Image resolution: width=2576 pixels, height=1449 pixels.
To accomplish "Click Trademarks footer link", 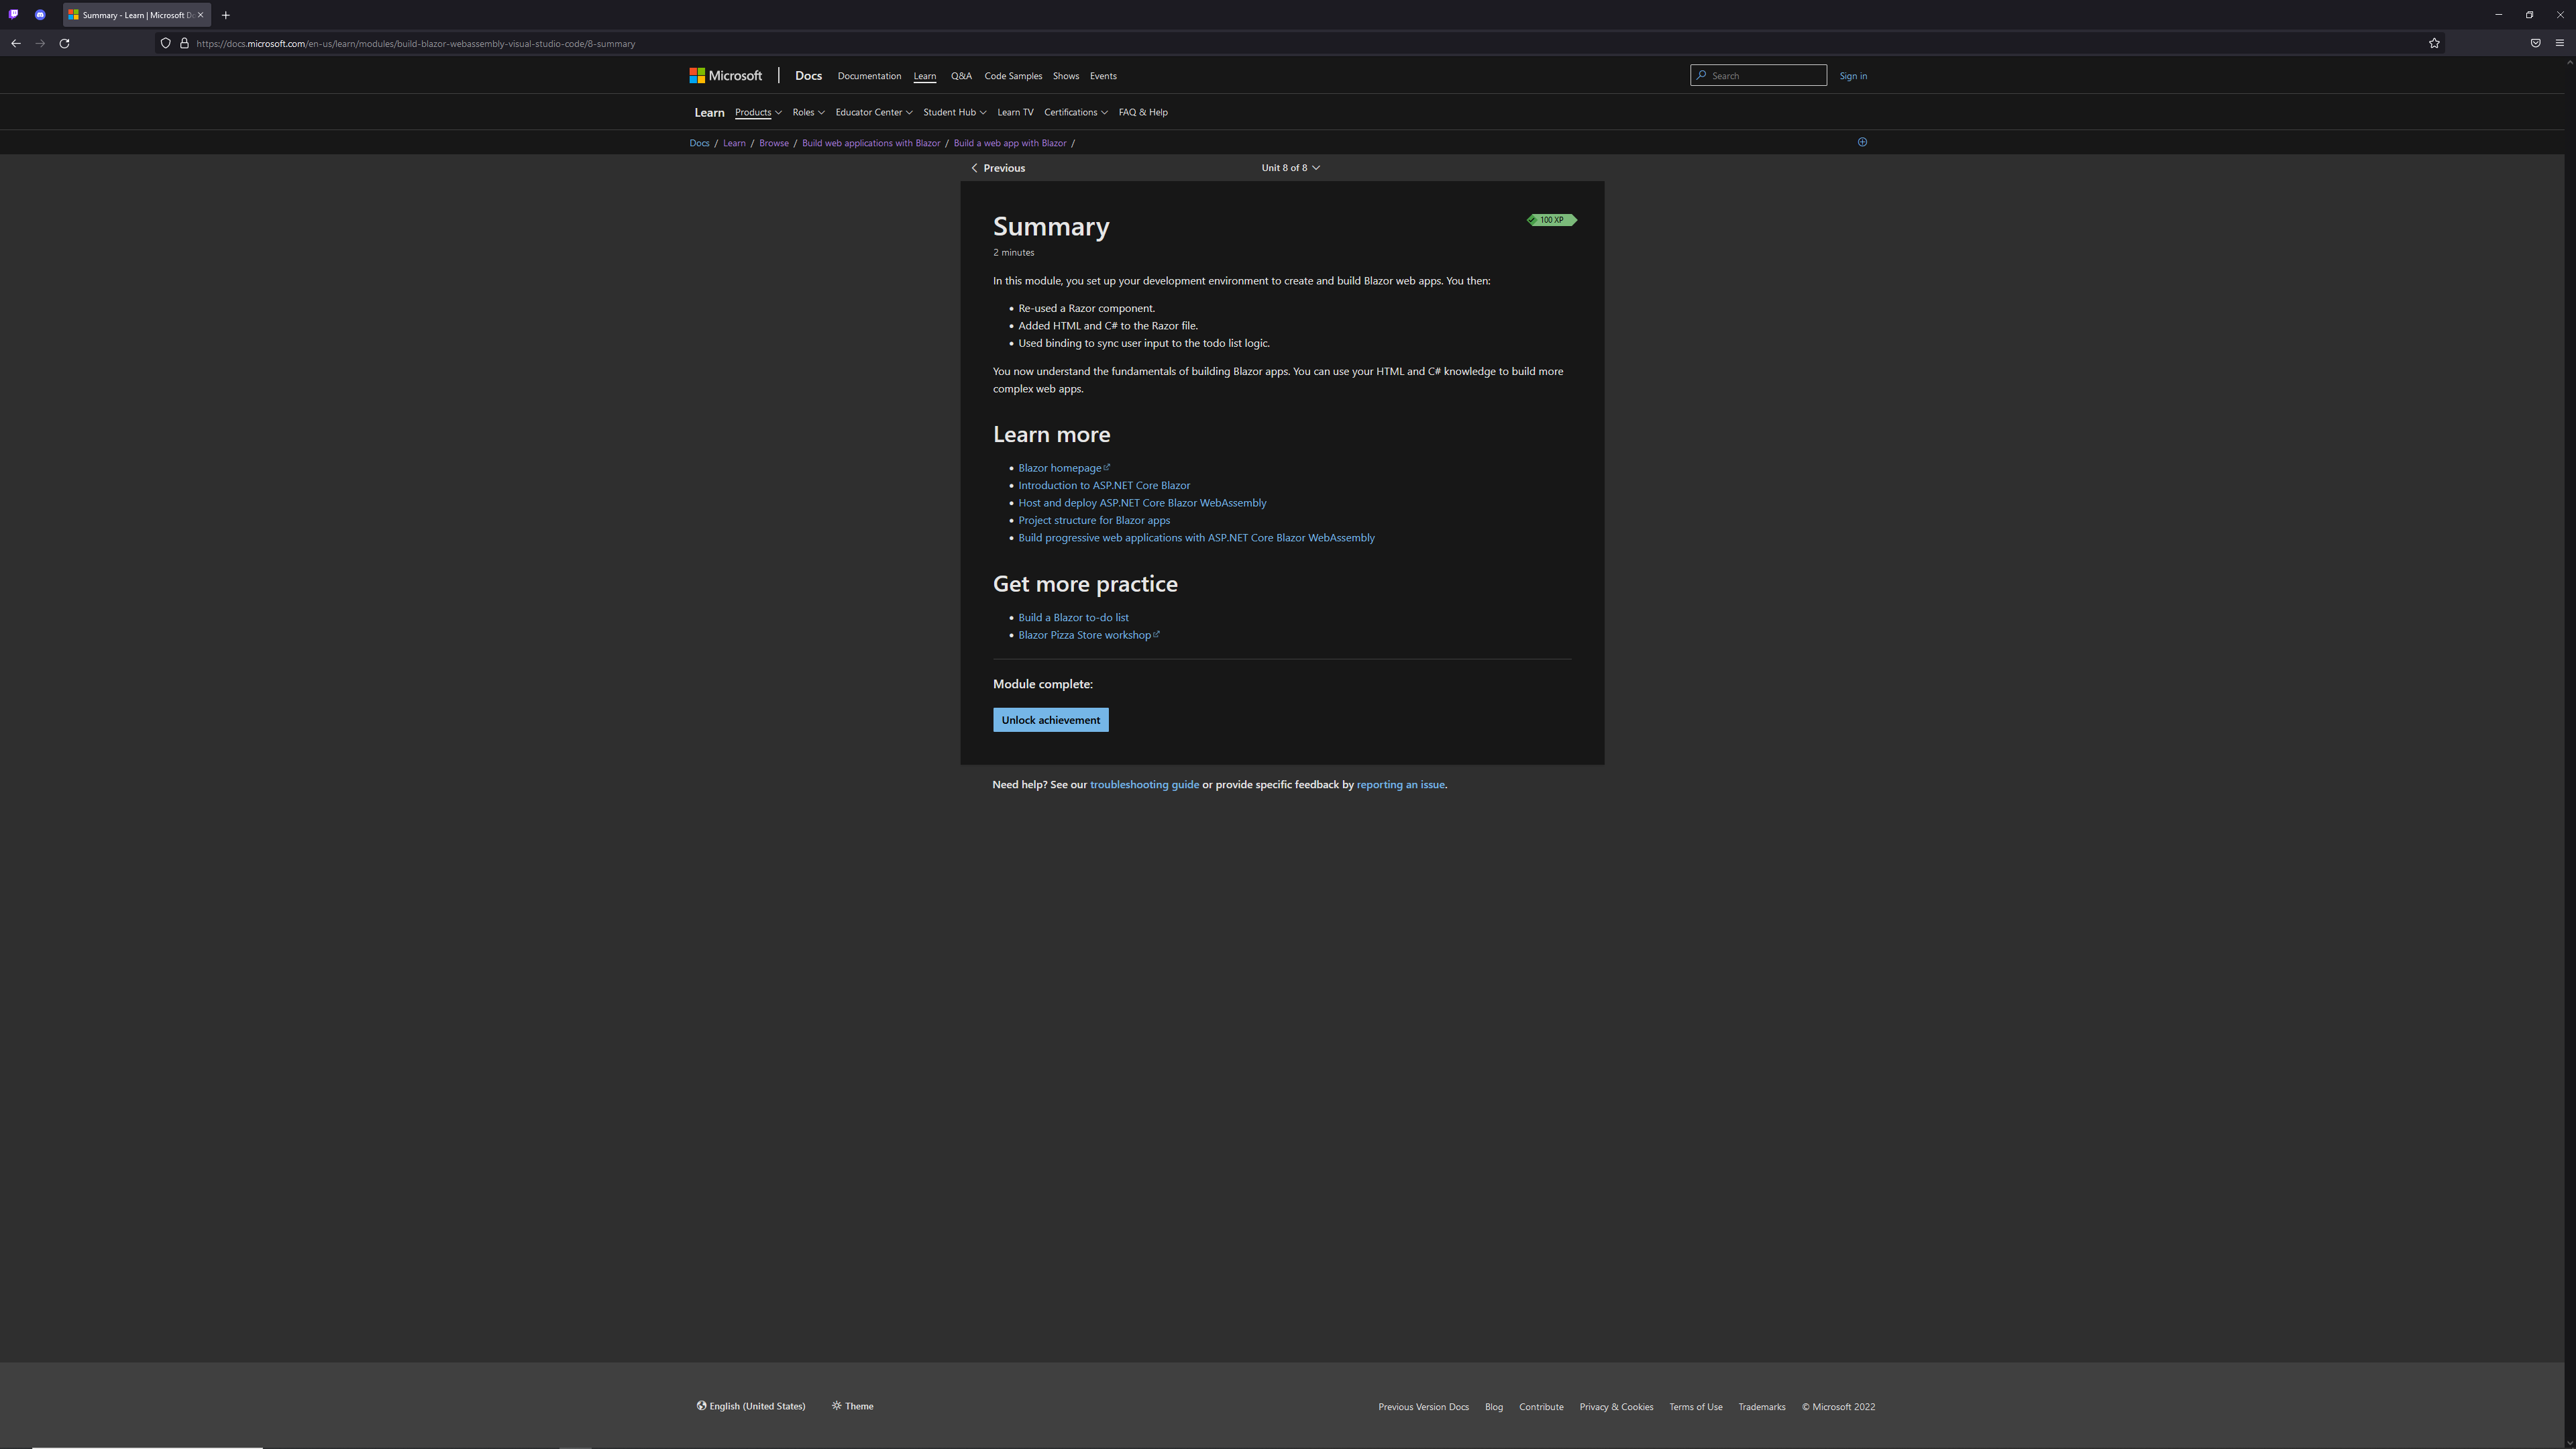I will coord(1762,1407).
